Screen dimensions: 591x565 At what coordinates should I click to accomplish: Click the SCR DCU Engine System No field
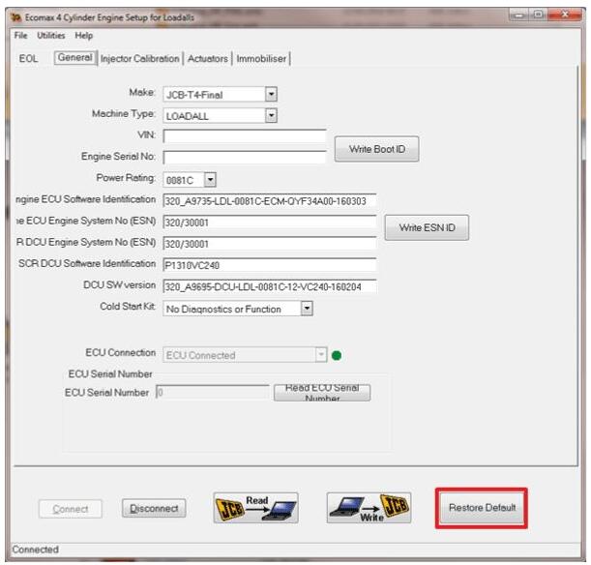pyautogui.click(x=270, y=244)
